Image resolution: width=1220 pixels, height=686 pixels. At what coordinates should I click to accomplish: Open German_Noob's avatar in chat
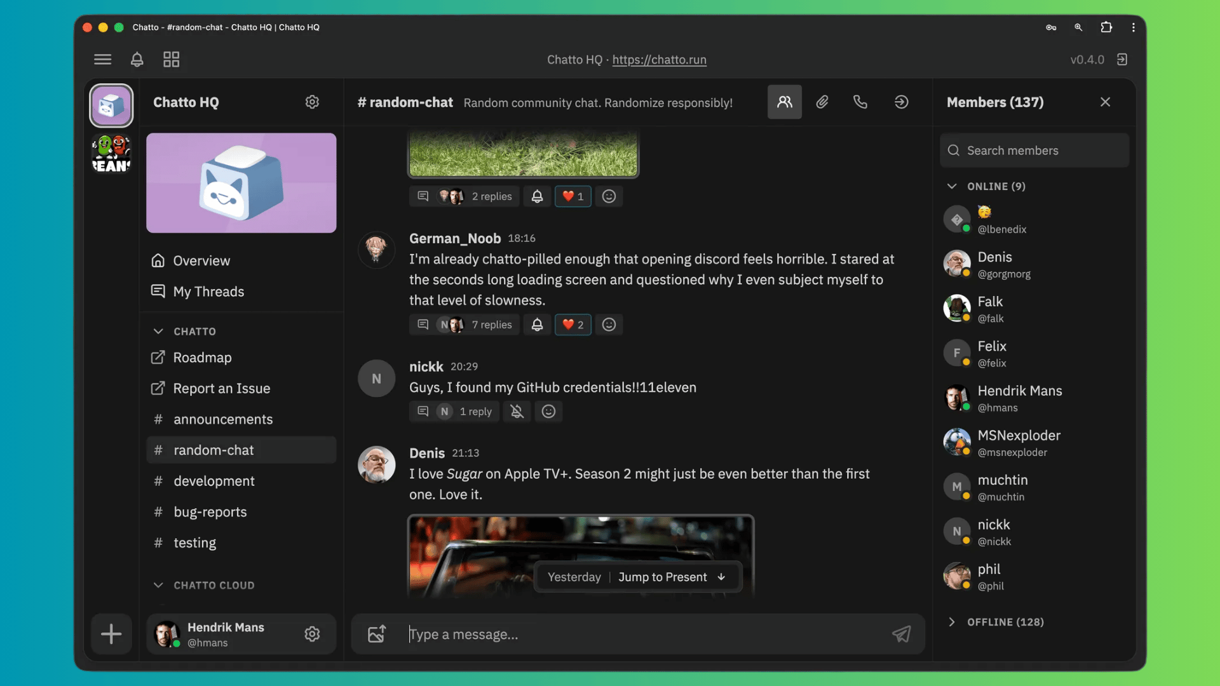click(x=376, y=250)
